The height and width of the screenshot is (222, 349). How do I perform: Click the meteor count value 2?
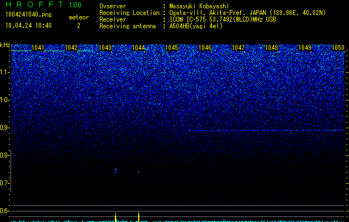(x=79, y=26)
